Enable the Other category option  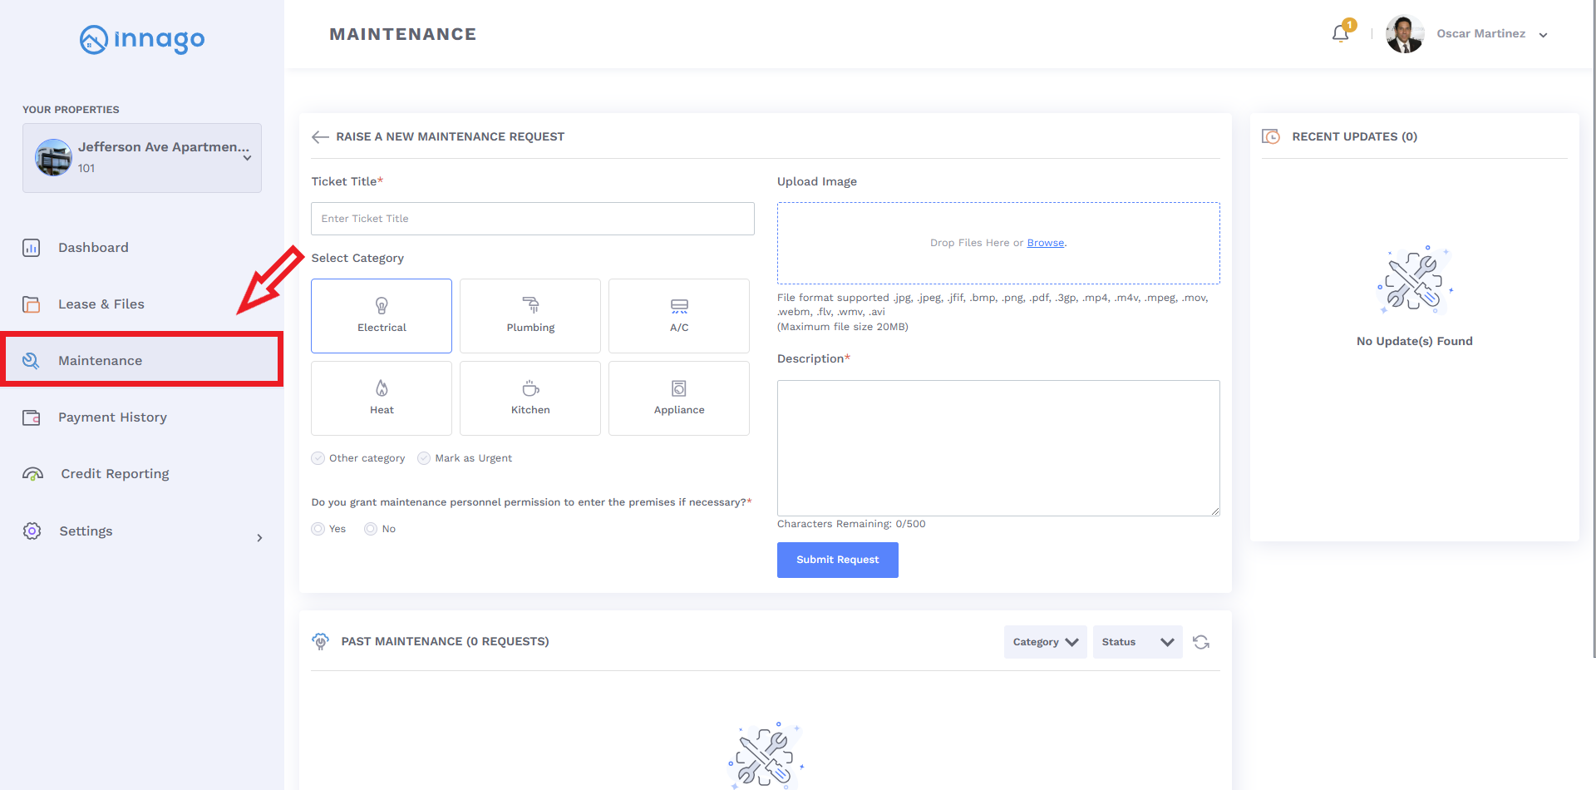pos(318,458)
